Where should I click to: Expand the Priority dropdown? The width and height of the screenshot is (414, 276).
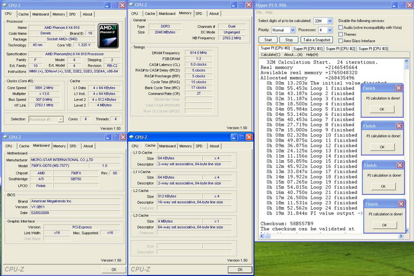[292, 30]
